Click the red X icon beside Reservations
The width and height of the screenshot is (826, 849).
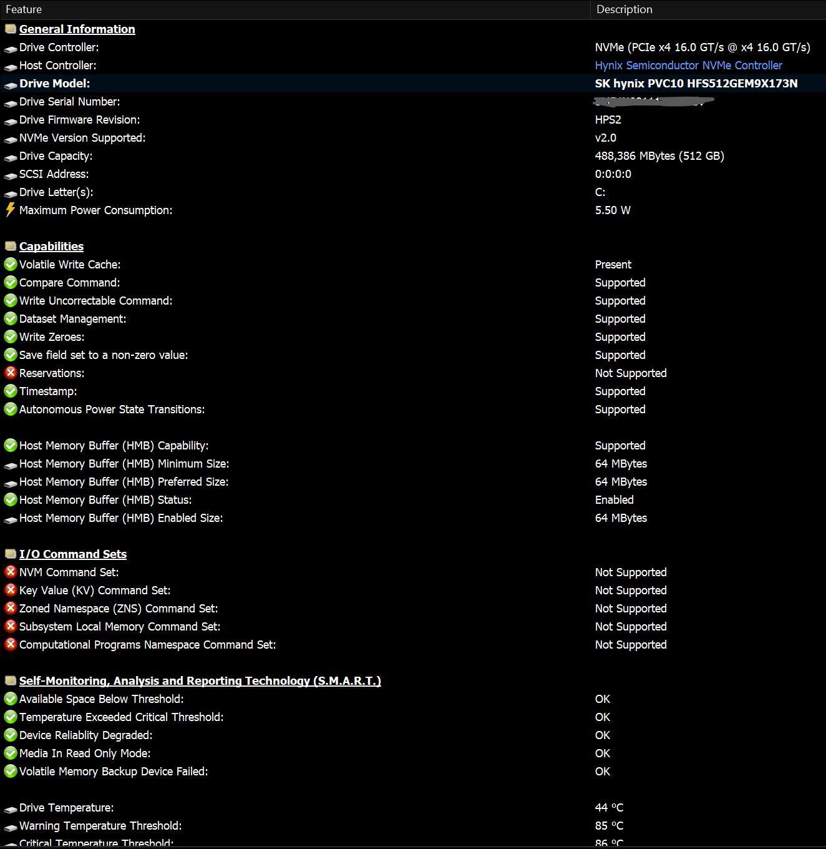tap(10, 373)
